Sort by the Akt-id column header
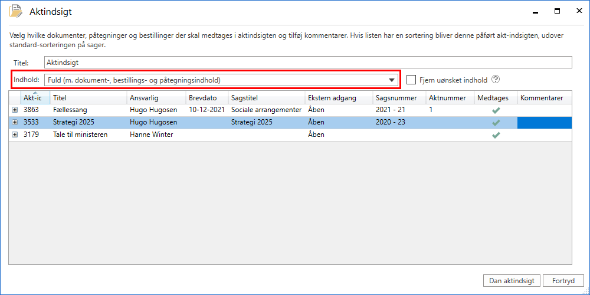This screenshot has width=590, height=295. tap(34, 98)
